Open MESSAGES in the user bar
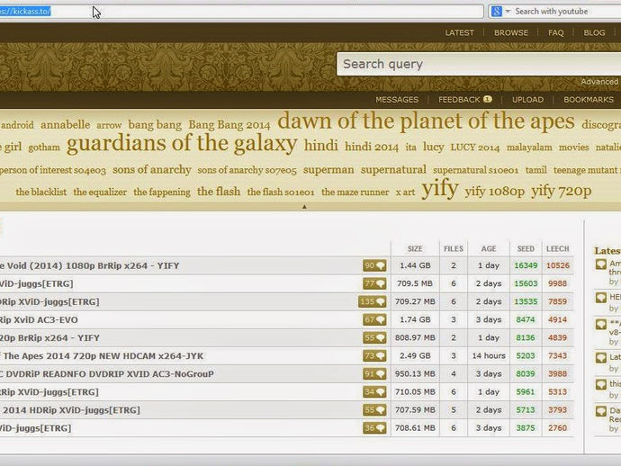621x466 pixels. pyautogui.click(x=397, y=100)
